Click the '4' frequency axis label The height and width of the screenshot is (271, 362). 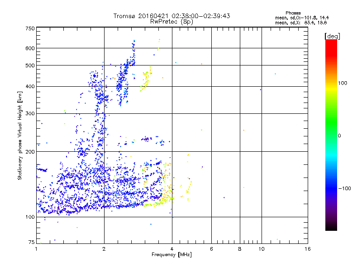point(172,249)
